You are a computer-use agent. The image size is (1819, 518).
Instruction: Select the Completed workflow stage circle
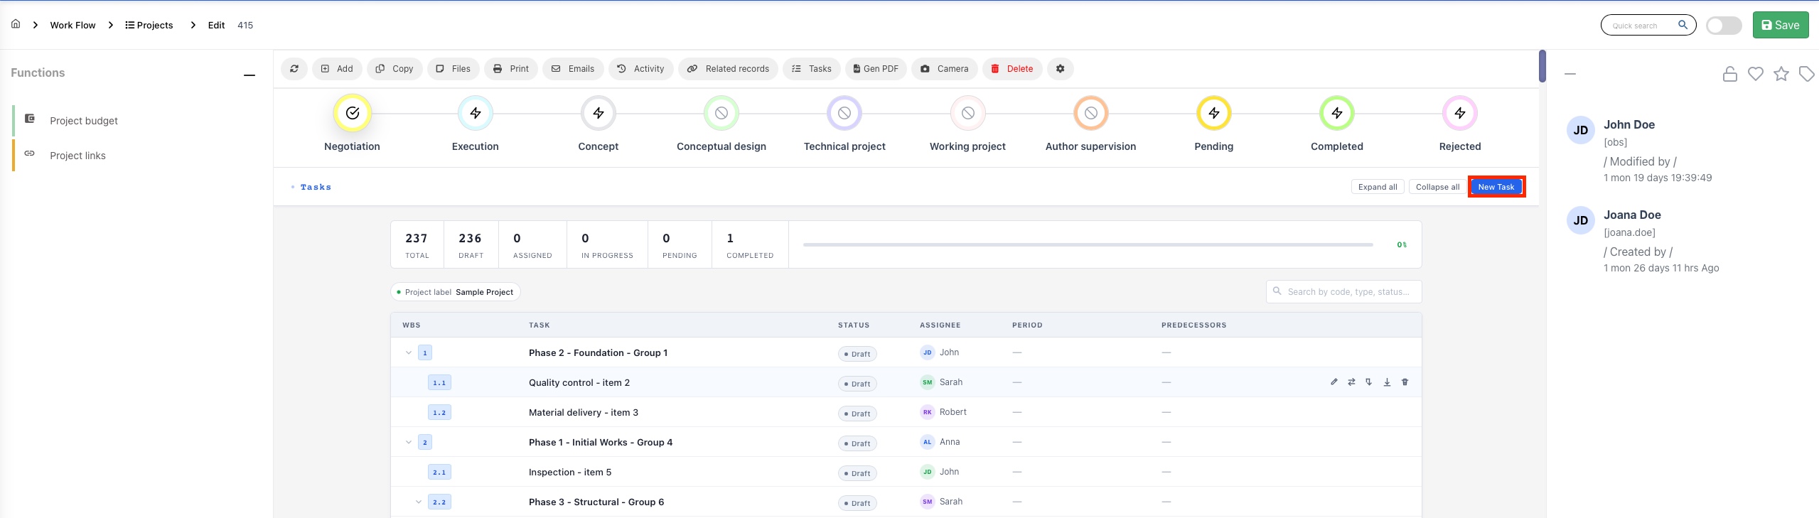pyautogui.click(x=1336, y=113)
